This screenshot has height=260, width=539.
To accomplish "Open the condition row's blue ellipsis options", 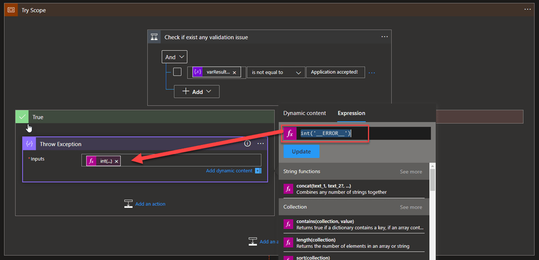I will (x=371, y=73).
